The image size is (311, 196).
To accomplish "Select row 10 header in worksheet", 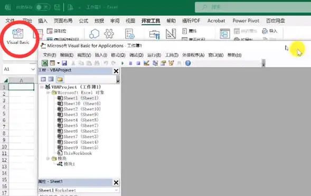I will tap(4, 146).
